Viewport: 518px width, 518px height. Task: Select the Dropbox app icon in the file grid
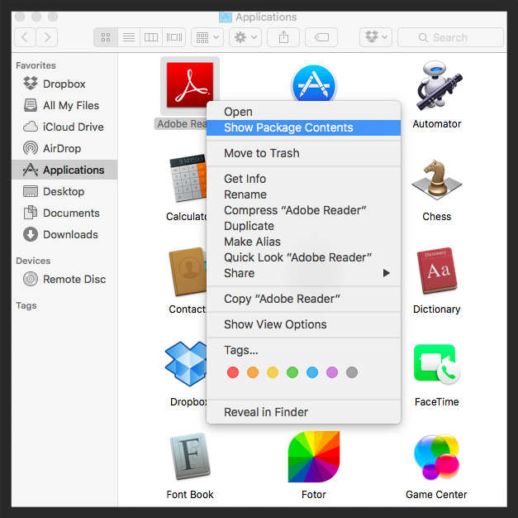point(186,364)
